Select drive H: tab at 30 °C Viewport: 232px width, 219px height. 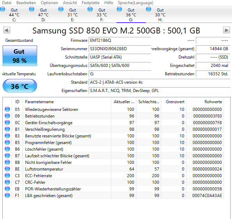[160, 15]
